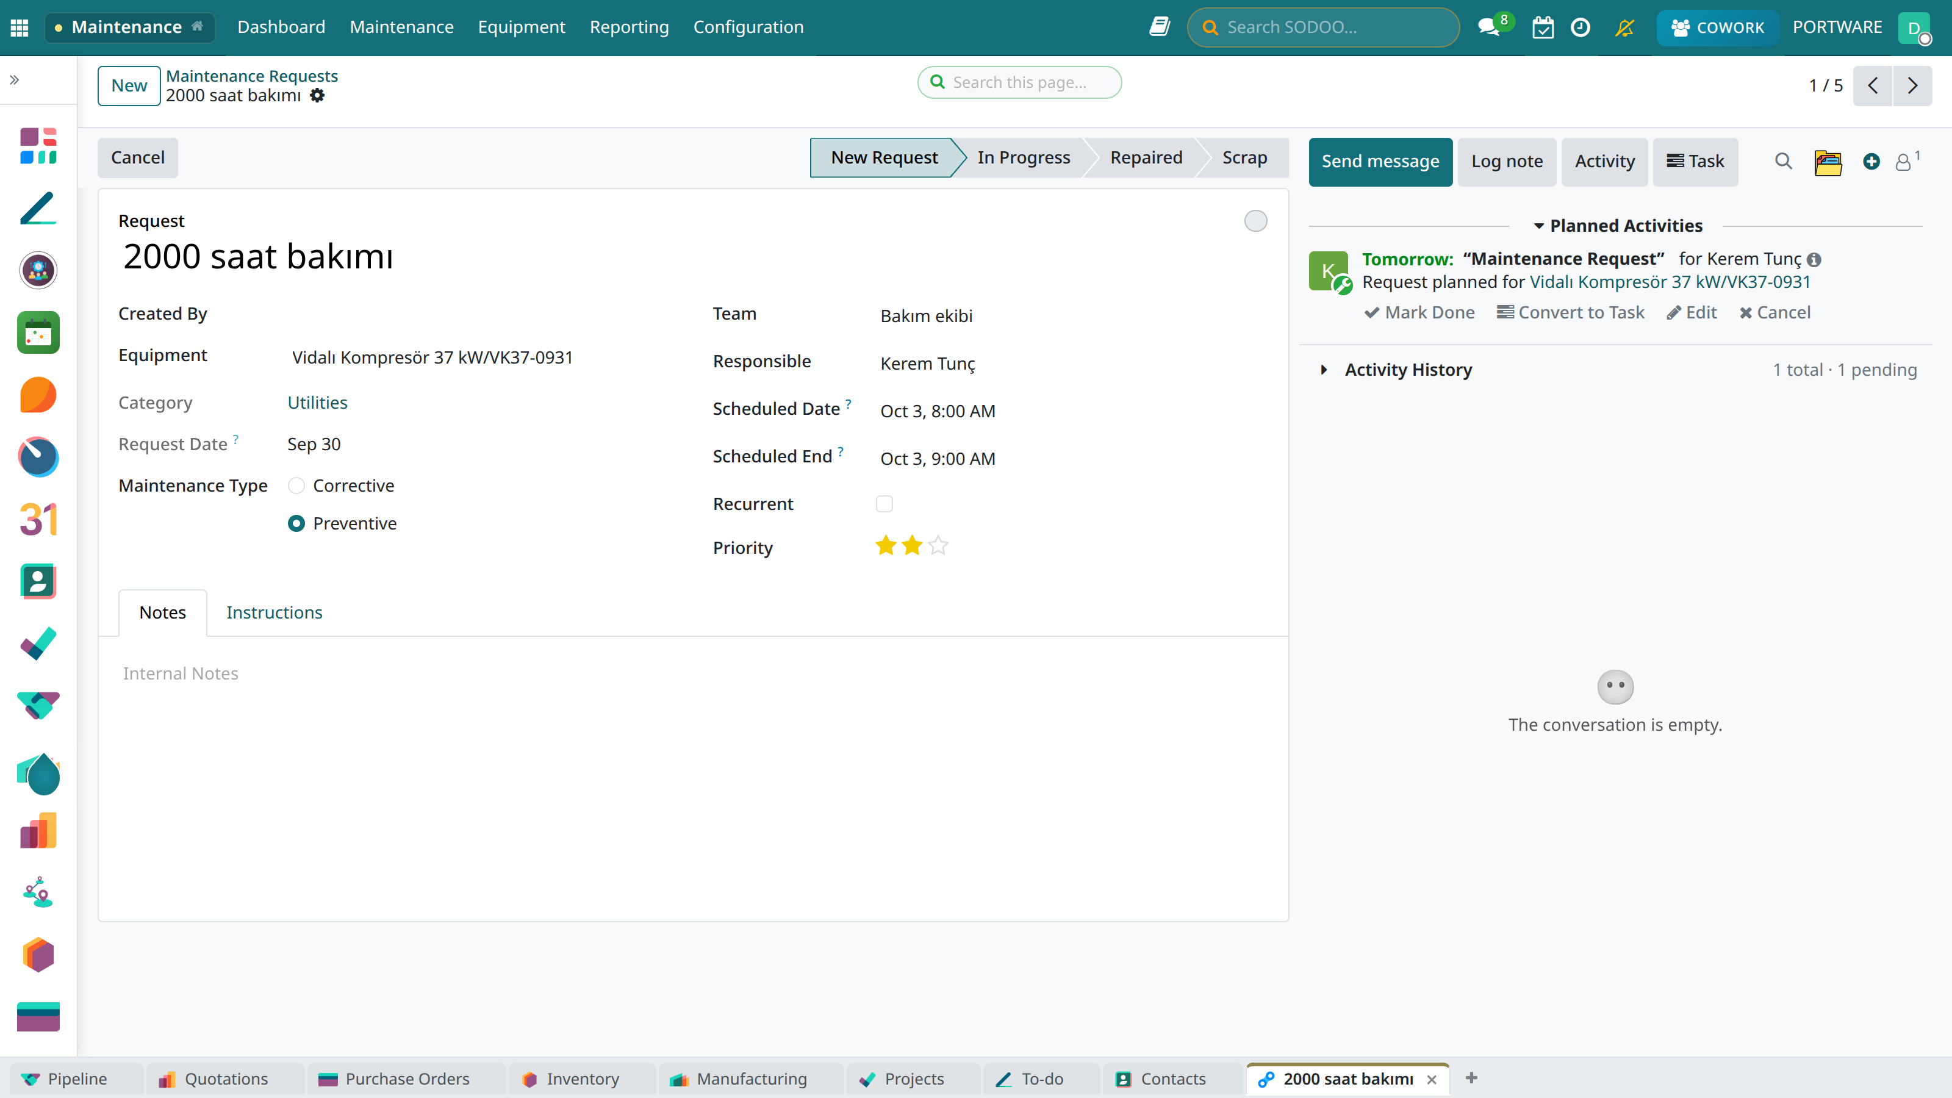1952x1098 pixels.
Task: Click the chatter search magnifier icon
Action: coord(1784,162)
